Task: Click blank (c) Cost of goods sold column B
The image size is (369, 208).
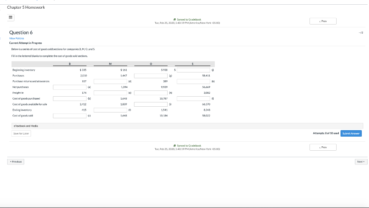Action: [x=70, y=116]
